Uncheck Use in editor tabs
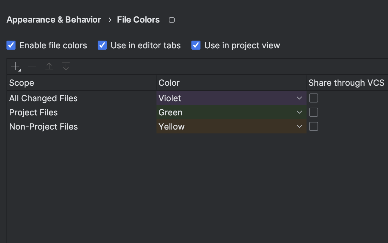This screenshot has width=388, height=243. 102,45
